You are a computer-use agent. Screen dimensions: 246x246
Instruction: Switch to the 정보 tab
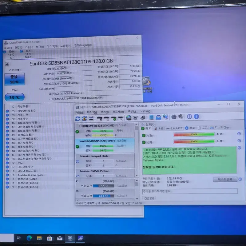point(190,128)
